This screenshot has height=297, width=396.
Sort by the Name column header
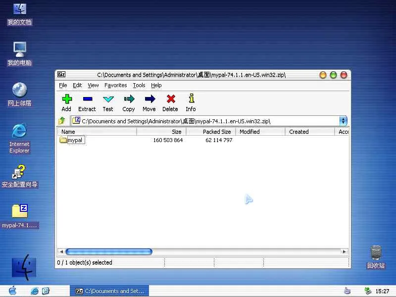(x=97, y=132)
